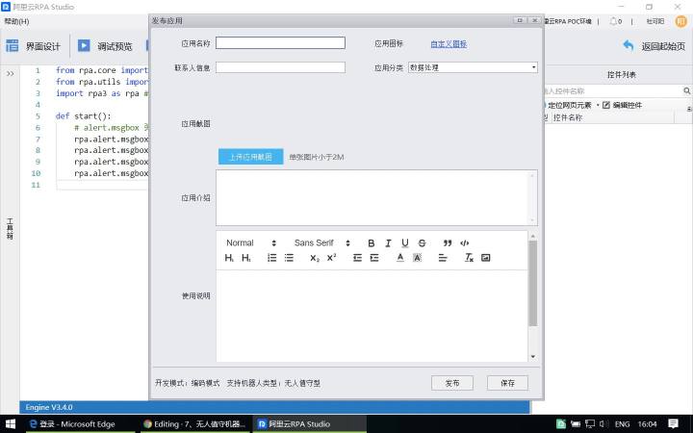The height and width of the screenshot is (433, 693).
Task: Open the Windows notification center icon
Action: point(673,424)
